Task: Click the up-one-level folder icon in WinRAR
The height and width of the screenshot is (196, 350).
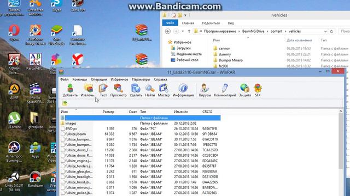Action: (x=65, y=103)
